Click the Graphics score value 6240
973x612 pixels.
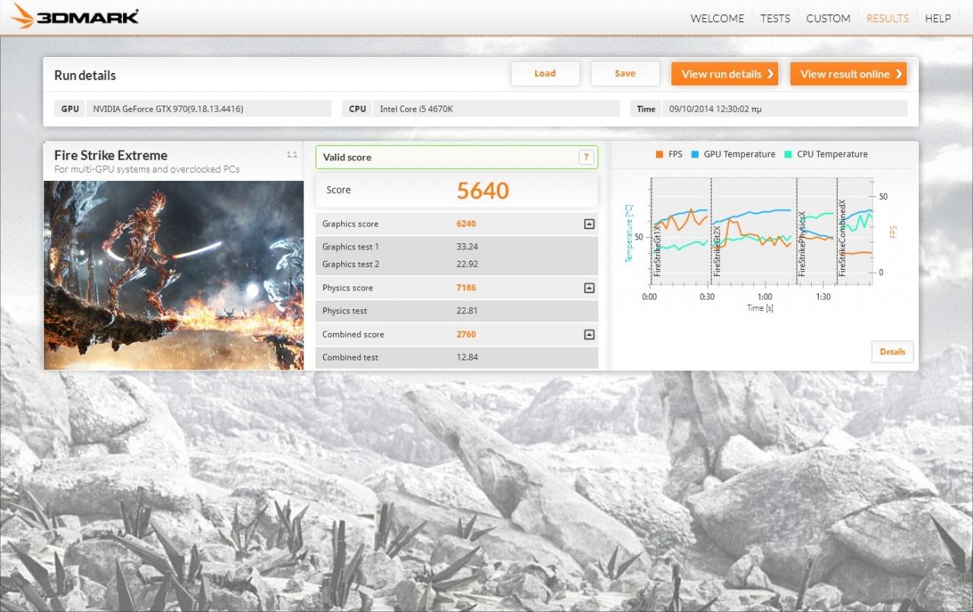(466, 224)
